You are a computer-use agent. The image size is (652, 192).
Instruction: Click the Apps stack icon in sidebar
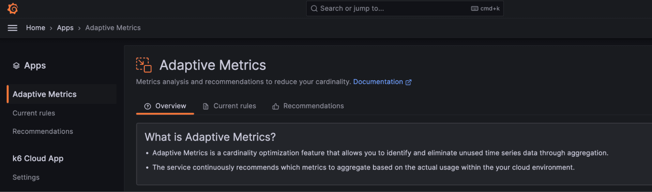click(16, 65)
